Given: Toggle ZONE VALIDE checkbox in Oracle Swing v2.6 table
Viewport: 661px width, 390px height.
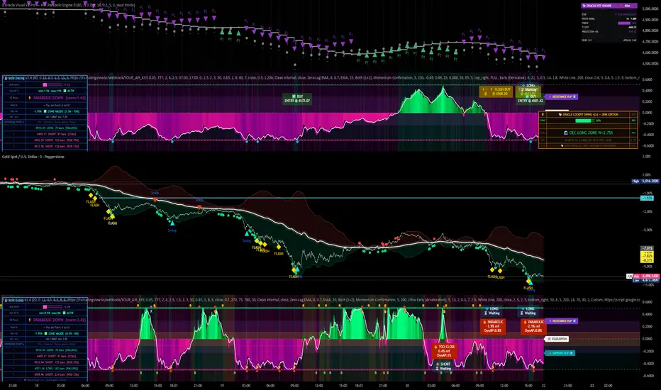Looking at the screenshot, I should (47, 111).
